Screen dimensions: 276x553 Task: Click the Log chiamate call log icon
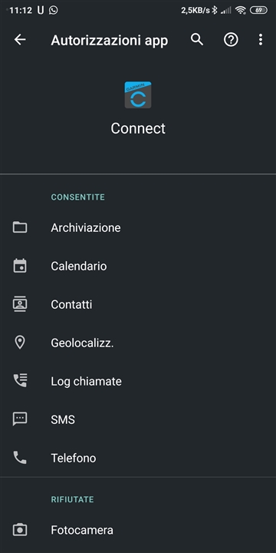(20, 381)
